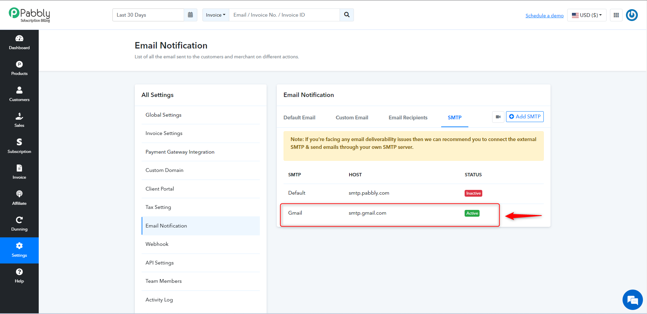The width and height of the screenshot is (647, 314).
Task: Click the search magnifier button
Action: (347, 15)
